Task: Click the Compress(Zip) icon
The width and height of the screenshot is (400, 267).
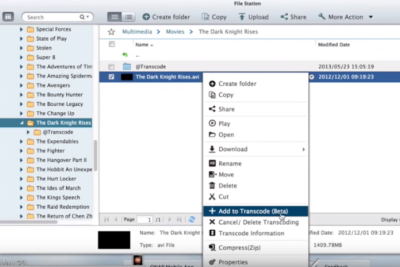Action: tap(213, 248)
